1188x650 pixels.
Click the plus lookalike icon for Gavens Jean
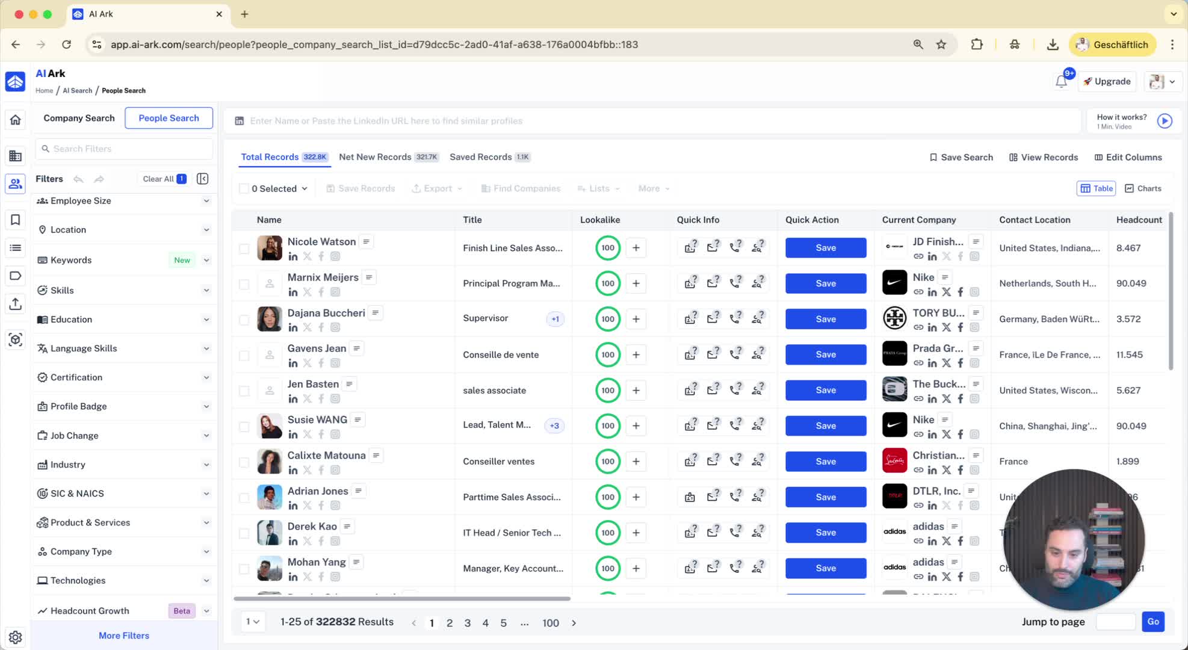pos(636,354)
